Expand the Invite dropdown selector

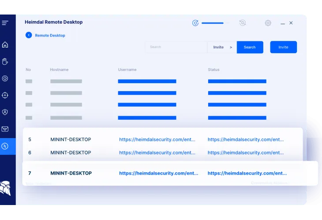[222, 47]
